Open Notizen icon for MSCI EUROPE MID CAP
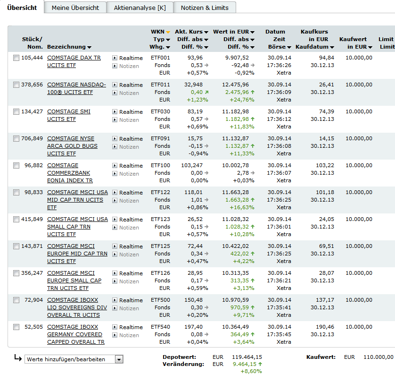The width and height of the screenshot is (395, 382). 115,255
